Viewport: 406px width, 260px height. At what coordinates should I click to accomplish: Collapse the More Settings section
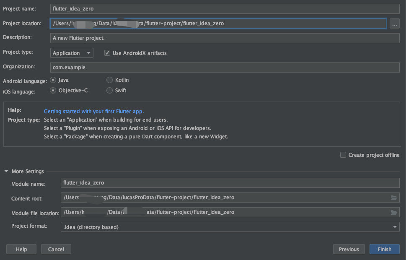click(x=6, y=172)
